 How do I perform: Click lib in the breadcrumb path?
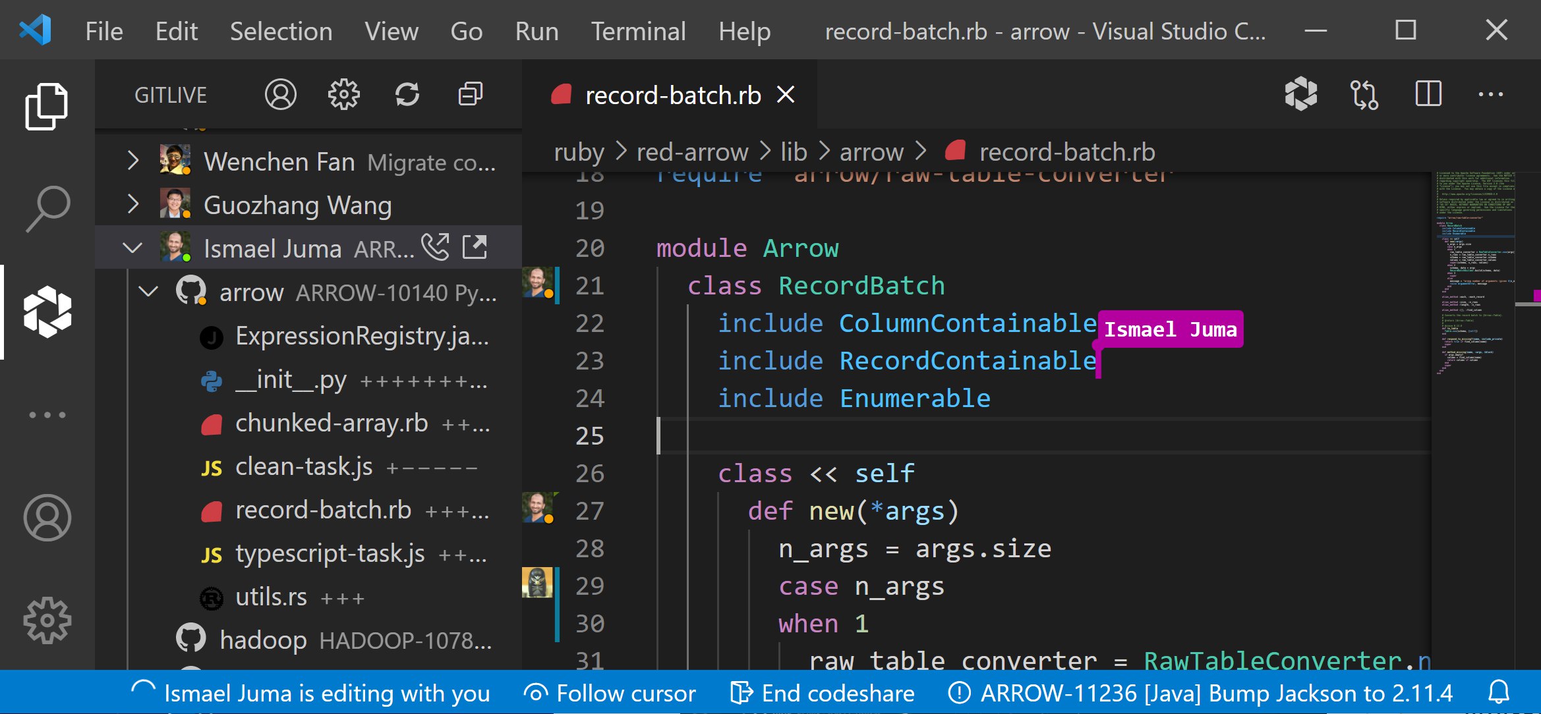pos(794,152)
